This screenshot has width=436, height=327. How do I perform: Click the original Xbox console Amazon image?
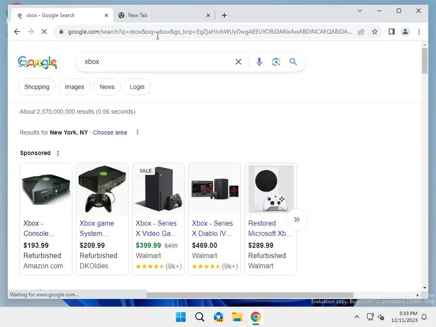[46, 189]
